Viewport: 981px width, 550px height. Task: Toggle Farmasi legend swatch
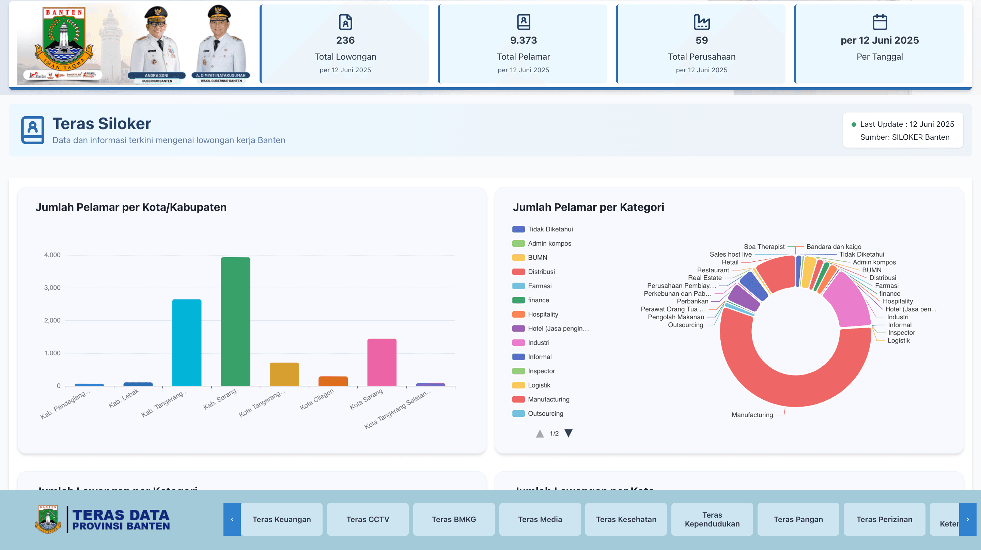click(x=518, y=286)
